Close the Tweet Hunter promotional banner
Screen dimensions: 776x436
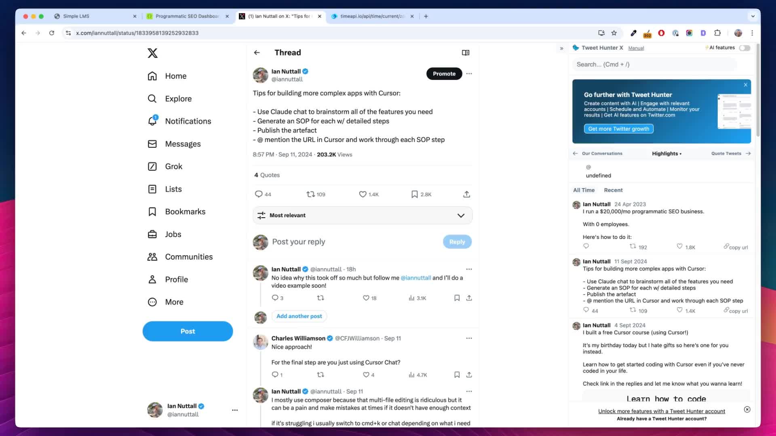746,85
